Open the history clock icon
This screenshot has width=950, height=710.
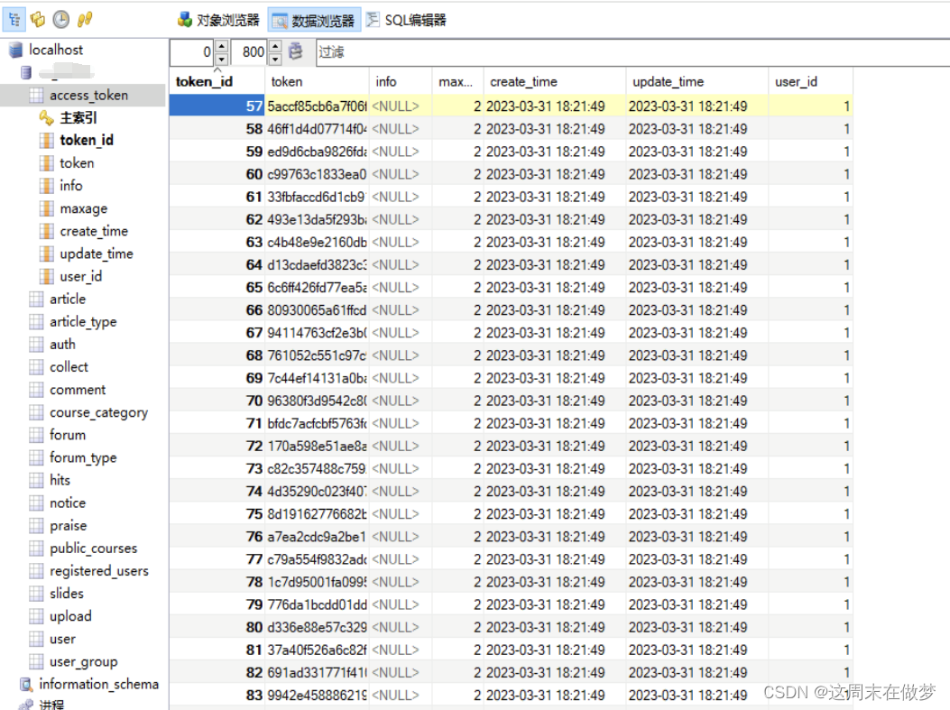60,19
